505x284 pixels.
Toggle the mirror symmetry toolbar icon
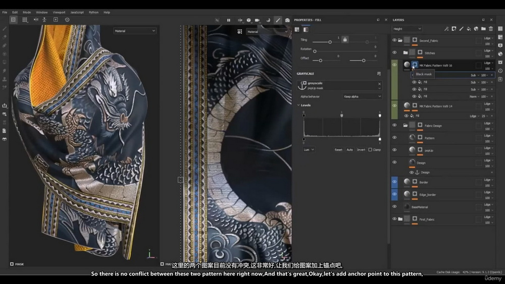click(x=36, y=20)
